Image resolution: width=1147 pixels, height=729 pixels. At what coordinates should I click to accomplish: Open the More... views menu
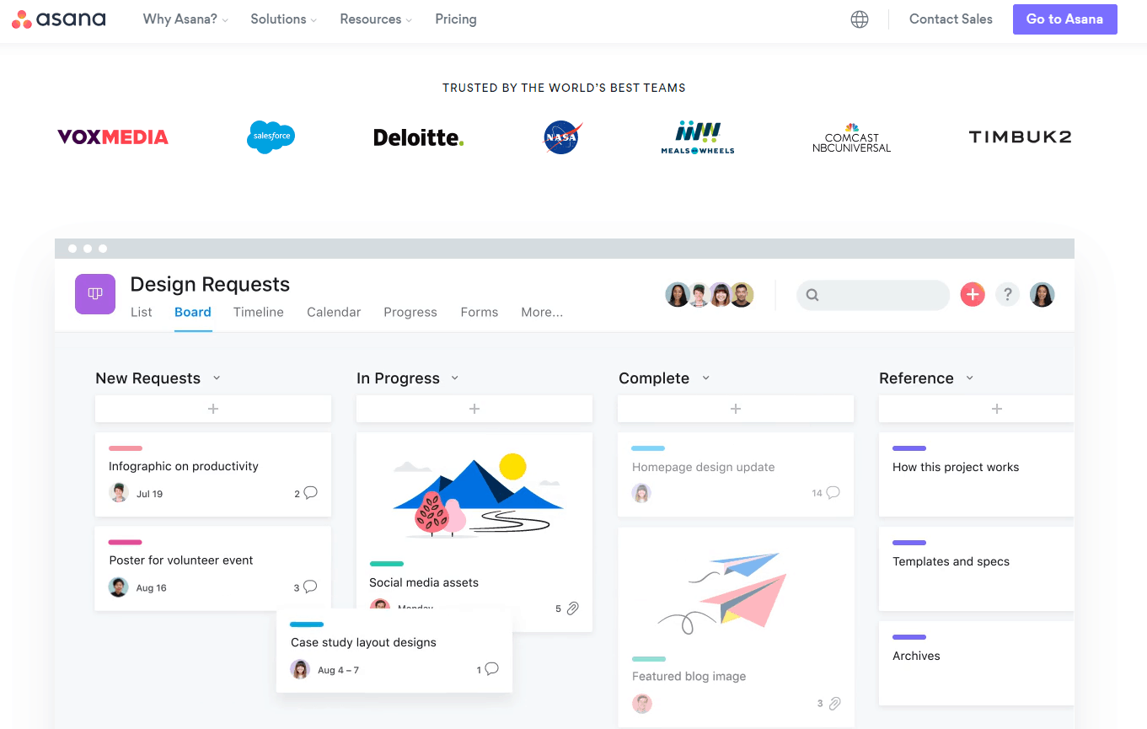pos(542,312)
